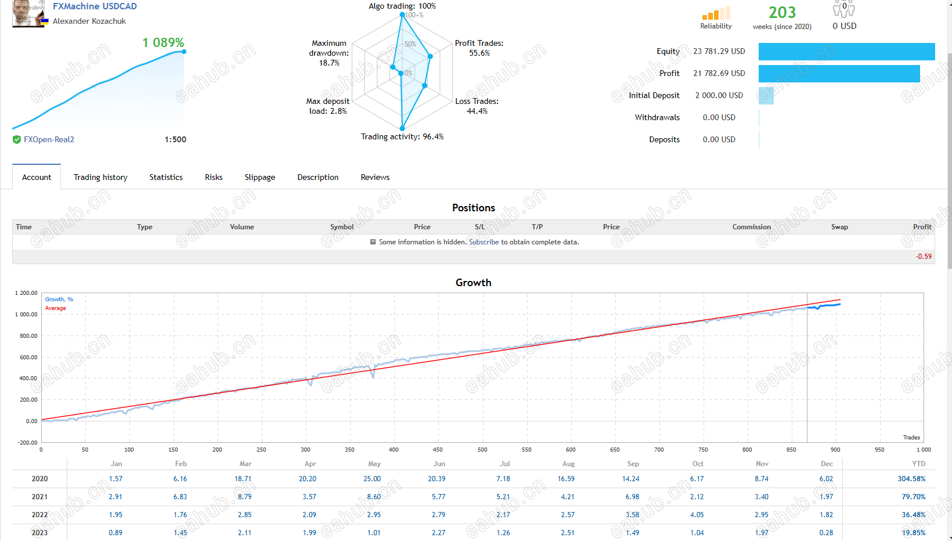Screen dimensions: 952x541
Task: Select the Risks tab
Action: [214, 177]
